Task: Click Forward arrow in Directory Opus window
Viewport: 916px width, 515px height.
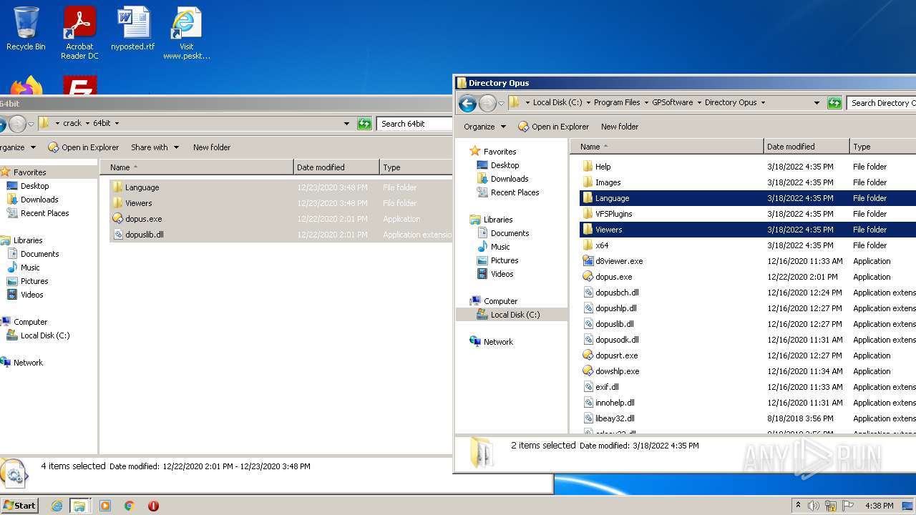Action: [487, 103]
